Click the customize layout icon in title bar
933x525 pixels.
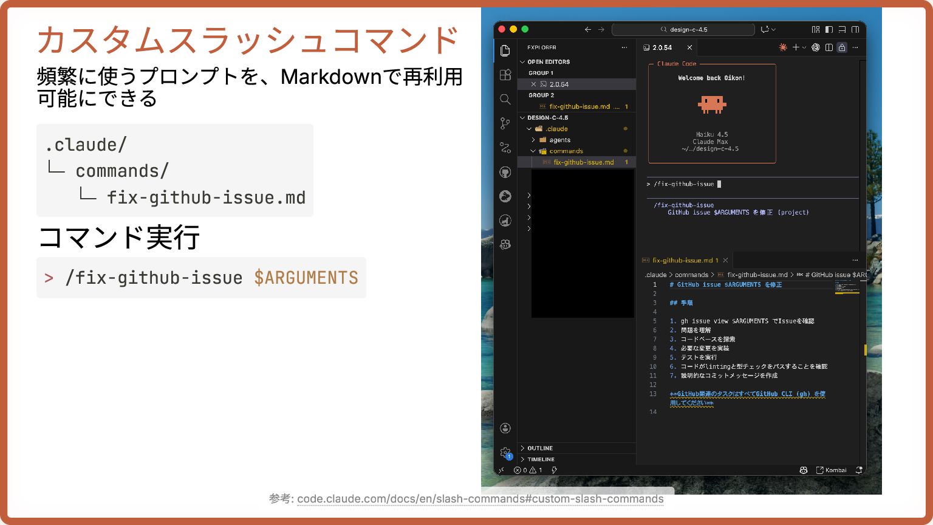pyautogui.click(x=816, y=29)
